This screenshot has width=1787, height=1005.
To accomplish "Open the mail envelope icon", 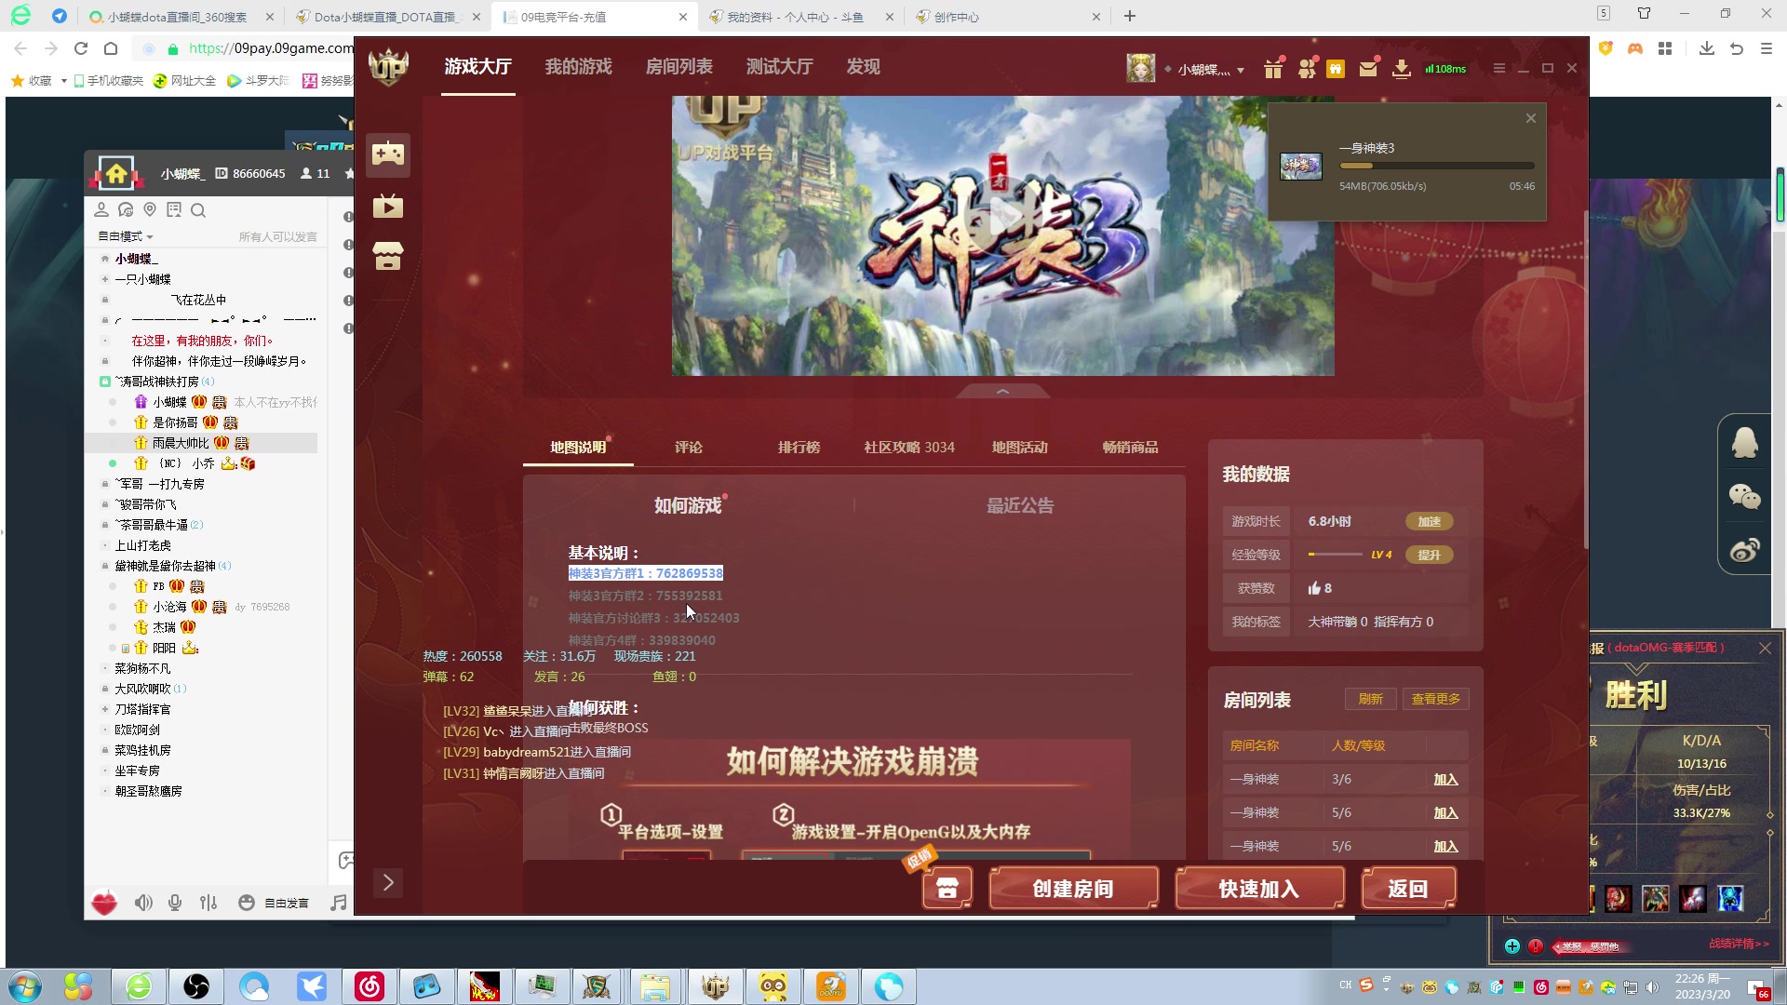I will pos(1368,69).
